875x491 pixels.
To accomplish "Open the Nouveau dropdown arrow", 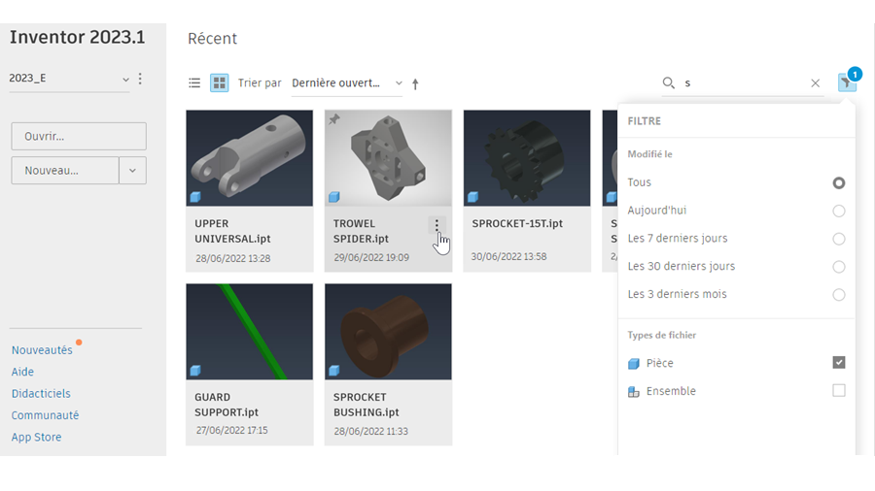I will 132,171.
